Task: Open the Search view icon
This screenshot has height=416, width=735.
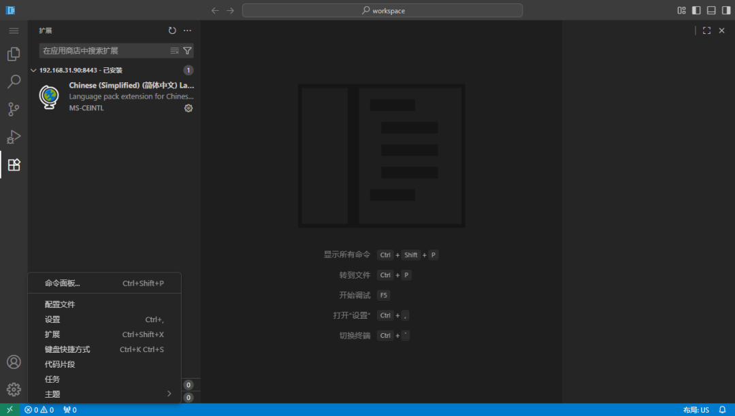Action: pyautogui.click(x=14, y=82)
